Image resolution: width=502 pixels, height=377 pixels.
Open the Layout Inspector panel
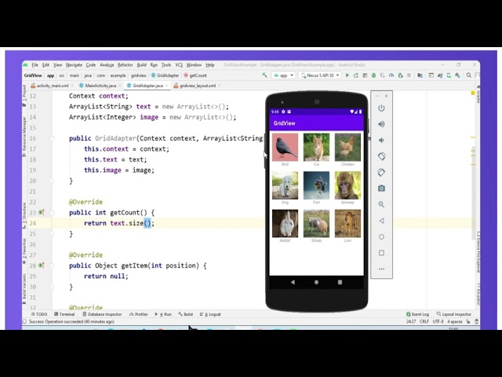coord(454,314)
